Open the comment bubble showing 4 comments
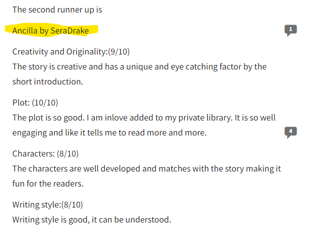 (290, 132)
